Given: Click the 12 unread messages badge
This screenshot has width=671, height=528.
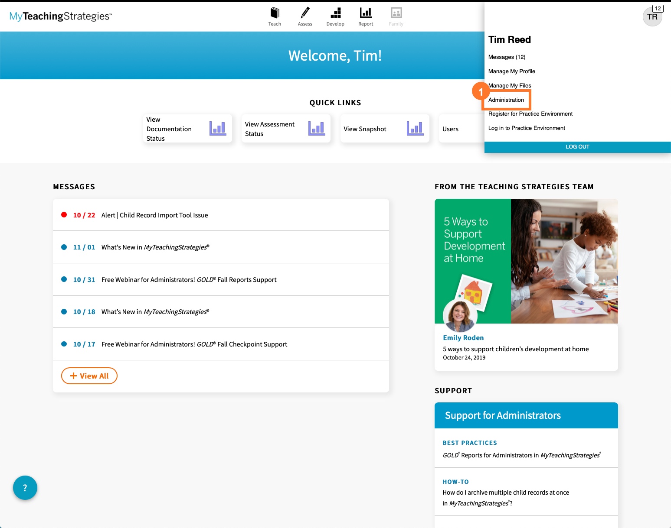Looking at the screenshot, I should tap(658, 8).
